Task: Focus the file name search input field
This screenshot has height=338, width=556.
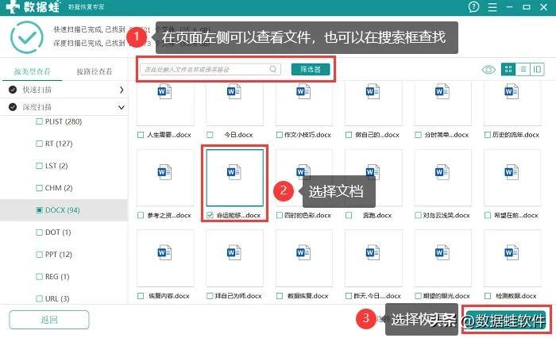Action: [x=210, y=69]
